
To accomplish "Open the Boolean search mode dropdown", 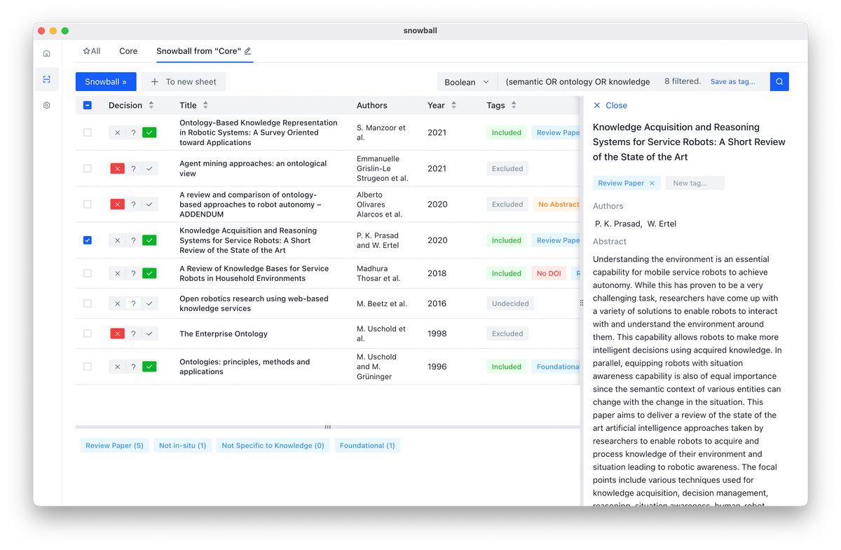I will pos(467,81).
